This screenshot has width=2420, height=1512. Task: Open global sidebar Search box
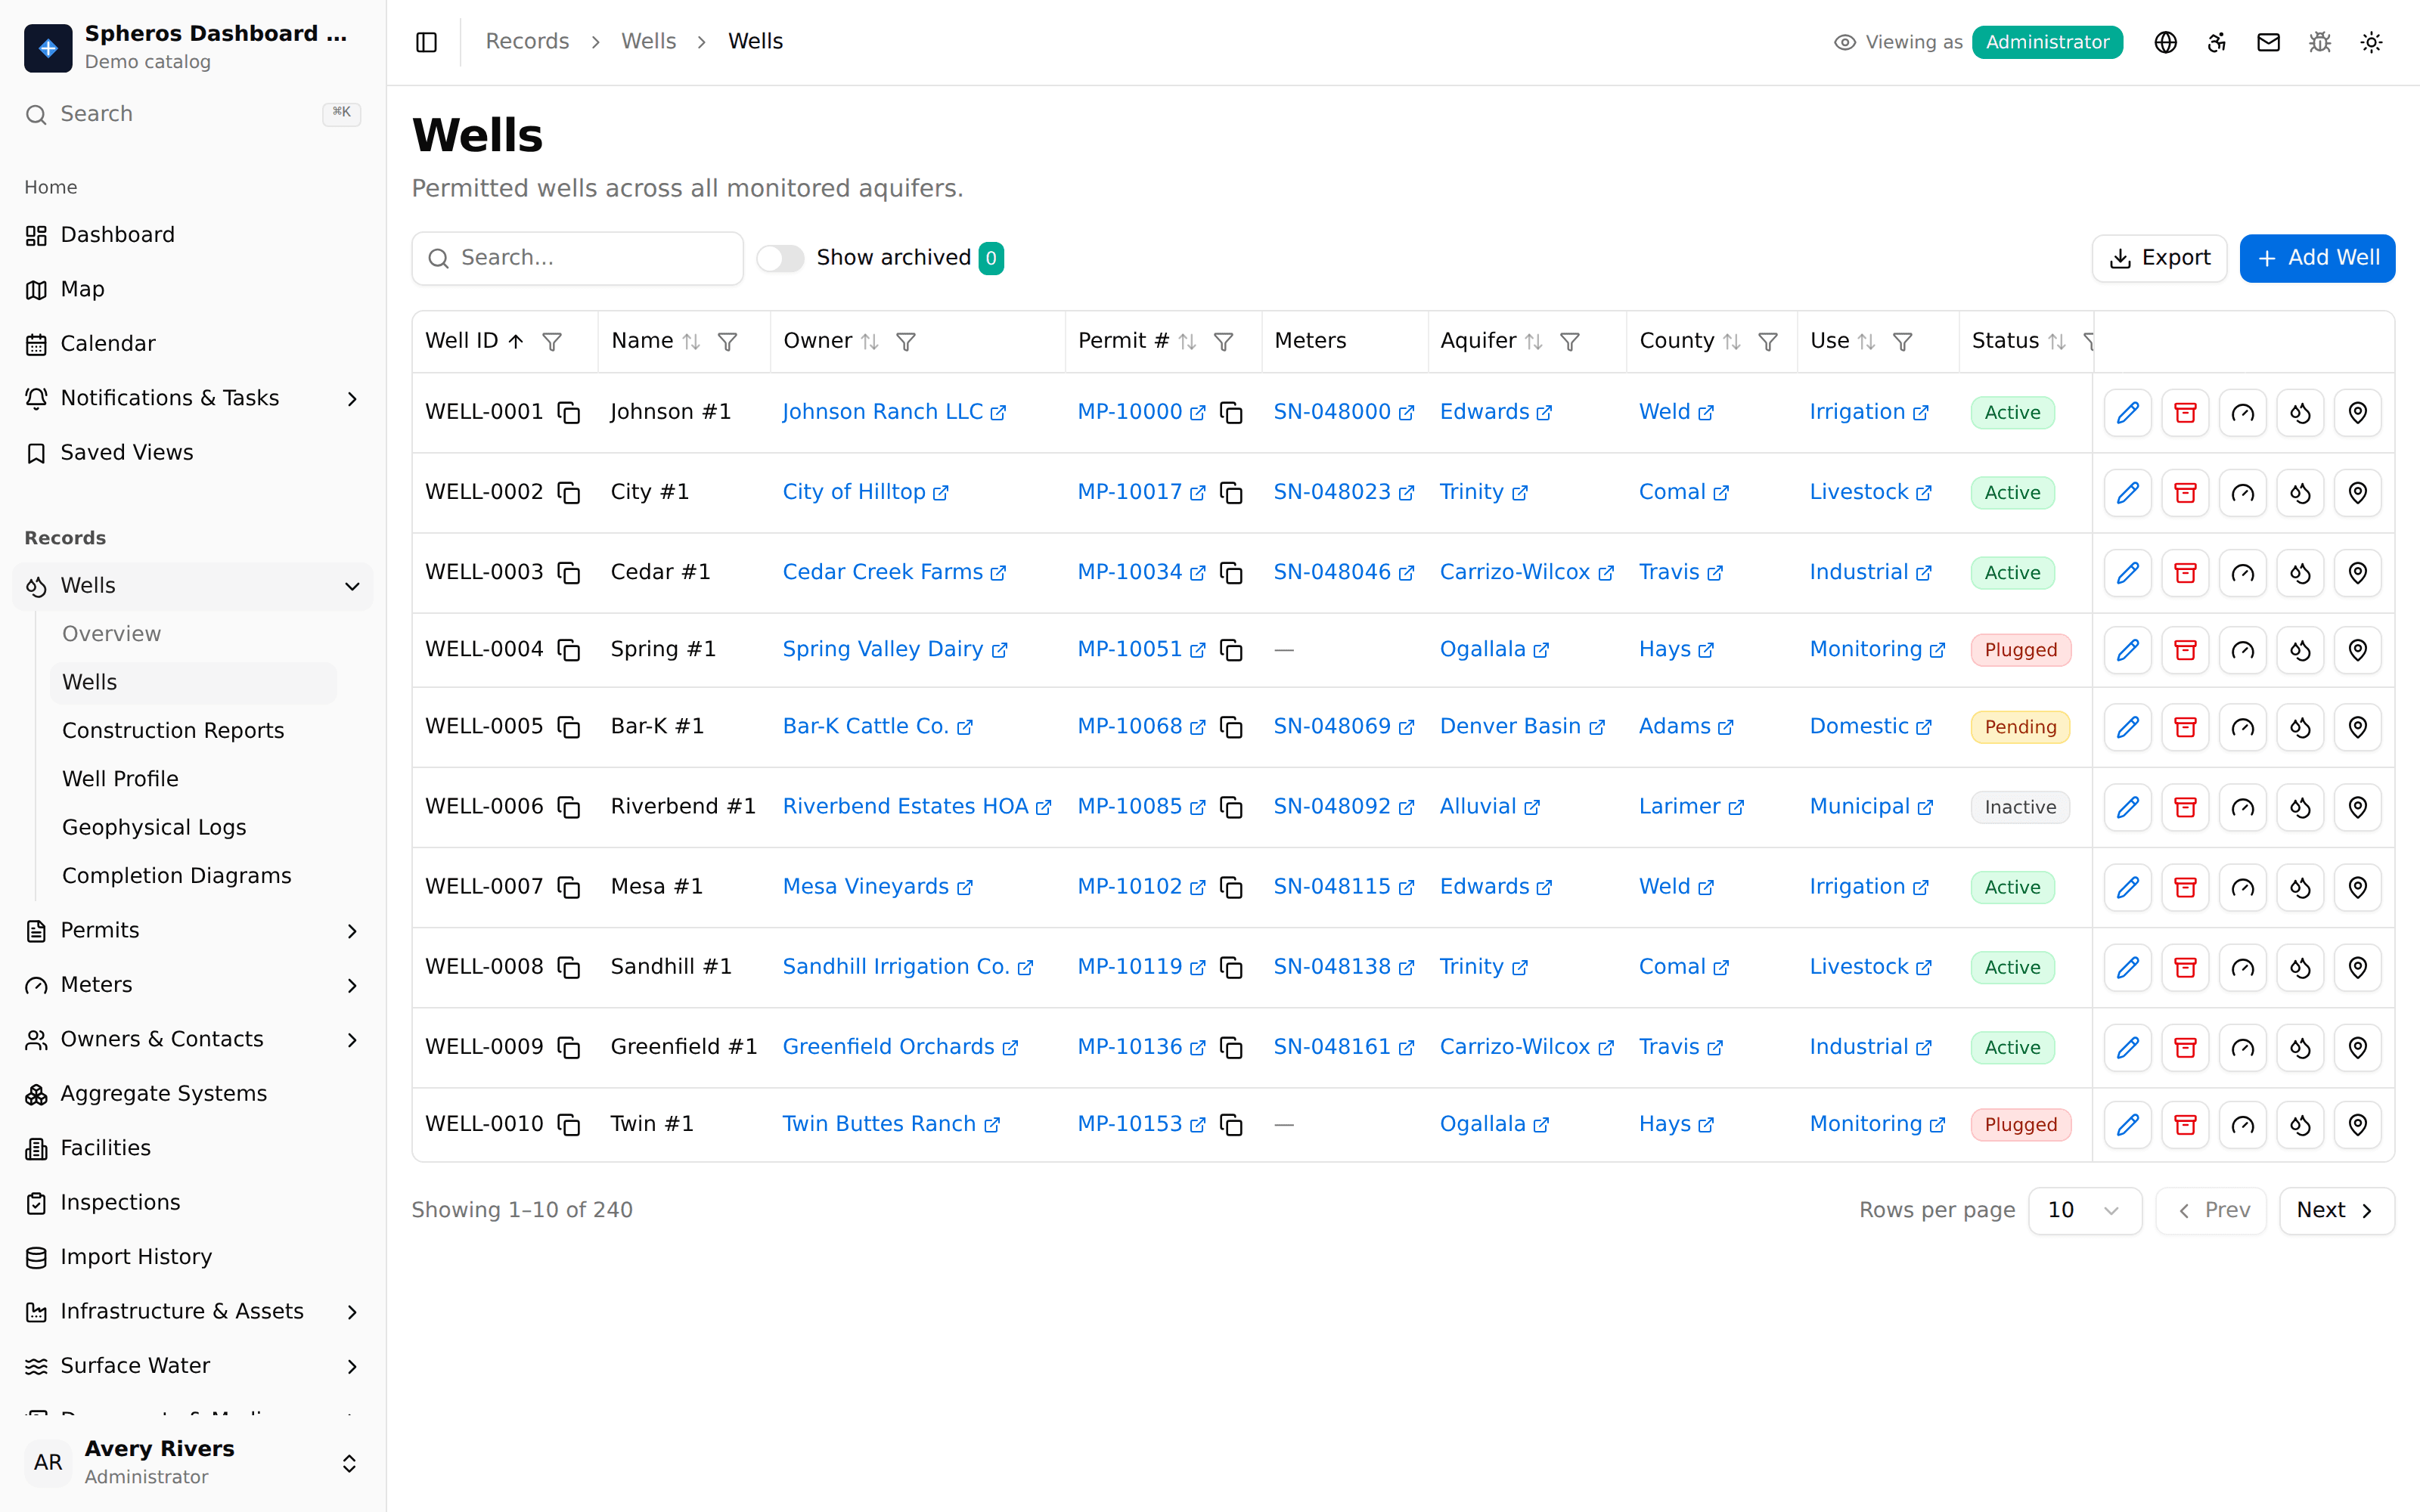(193, 114)
